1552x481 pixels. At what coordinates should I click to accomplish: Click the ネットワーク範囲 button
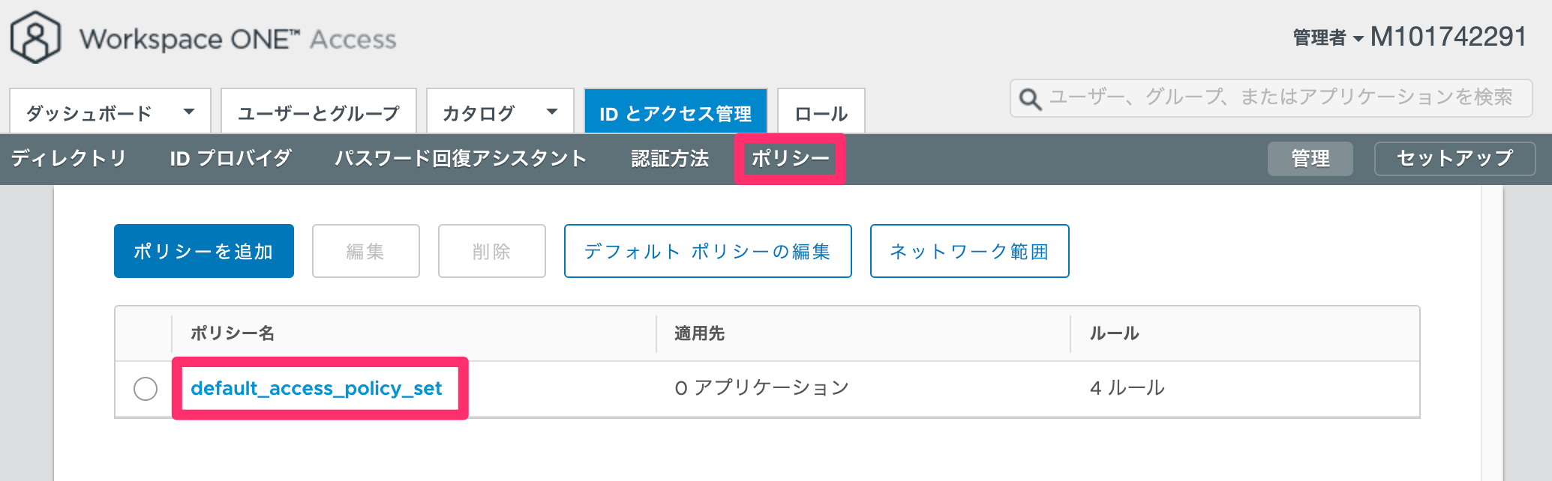(x=970, y=251)
